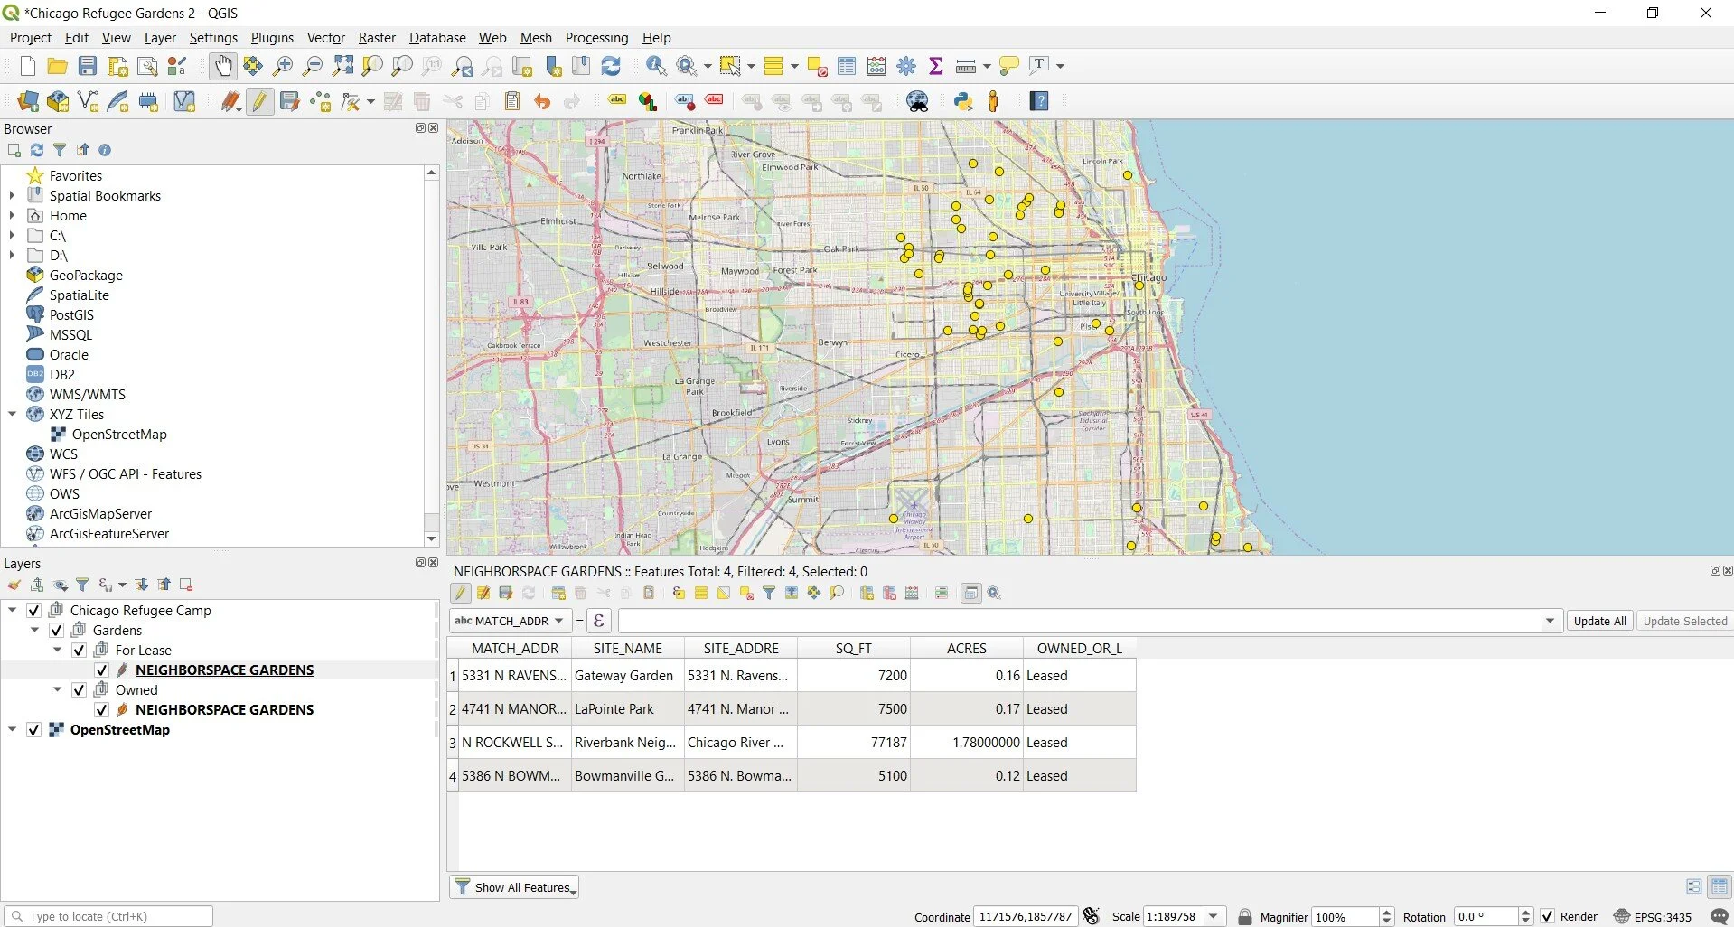Open the Field Calculator icon

876,66
